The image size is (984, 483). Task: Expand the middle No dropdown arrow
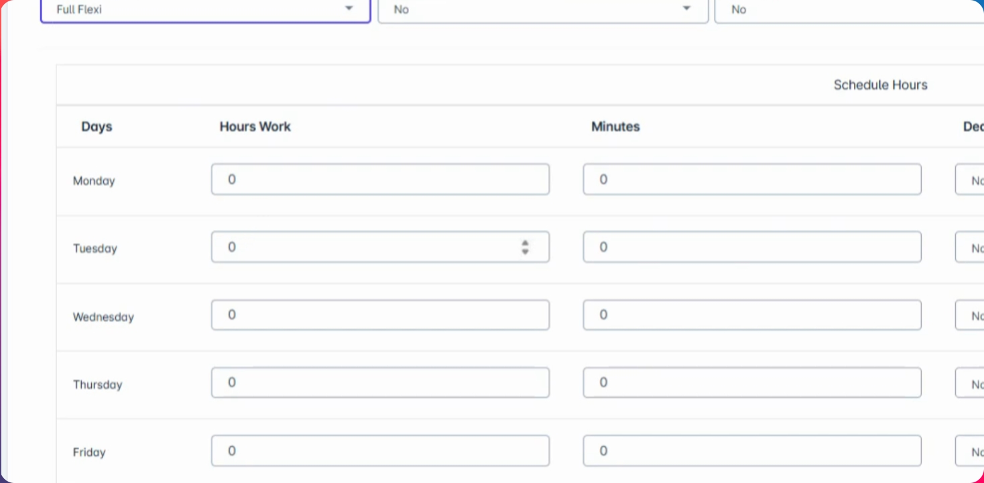coord(686,9)
